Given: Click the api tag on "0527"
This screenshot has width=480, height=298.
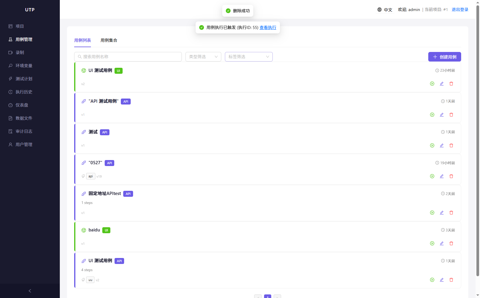Looking at the screenshot, I should tap(91, 176).
